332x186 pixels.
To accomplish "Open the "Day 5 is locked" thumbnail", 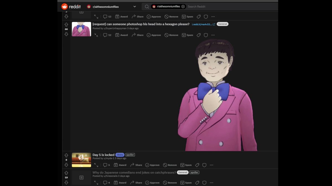I will click(x=81, y=160).
